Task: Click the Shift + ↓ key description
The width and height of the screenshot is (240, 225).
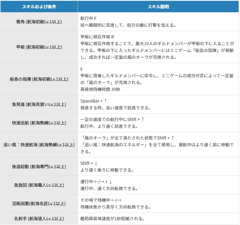Action: point(89,163)
